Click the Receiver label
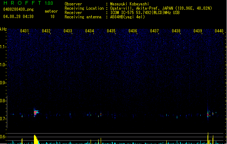This screenshot has height=144, width=227. [x=73, y=13]
